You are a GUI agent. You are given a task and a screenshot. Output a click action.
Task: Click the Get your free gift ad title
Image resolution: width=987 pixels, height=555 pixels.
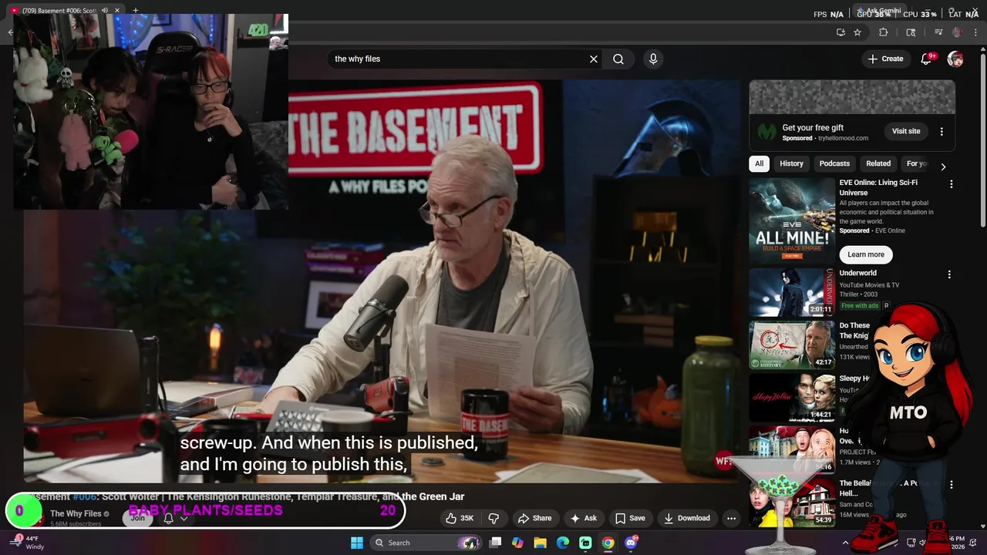click(x=813, y=128)
